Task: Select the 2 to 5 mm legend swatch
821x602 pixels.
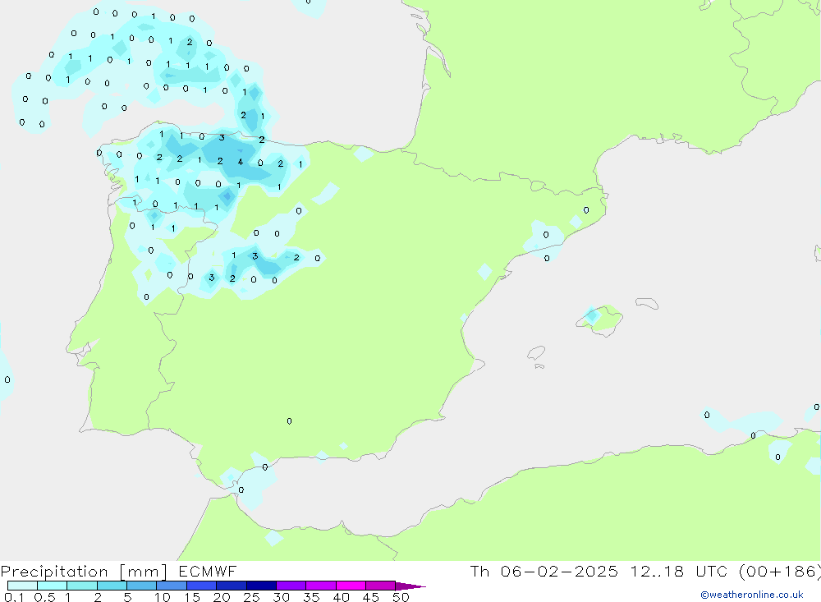Action: [x=112, y=586]
